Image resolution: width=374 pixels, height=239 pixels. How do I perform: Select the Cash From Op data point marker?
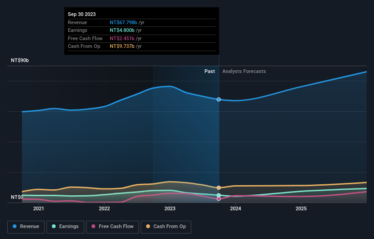pos(219,188)
